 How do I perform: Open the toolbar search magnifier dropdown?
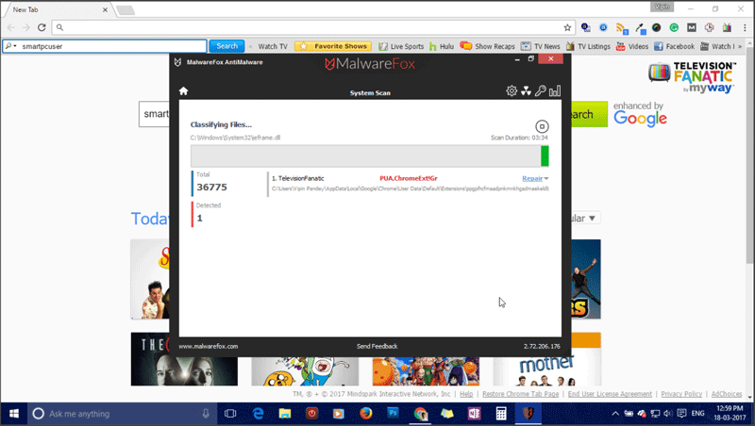click(x=10, y=46)
